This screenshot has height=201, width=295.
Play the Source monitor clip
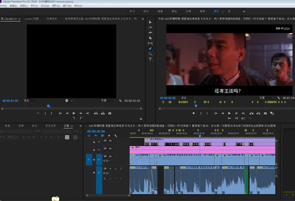click(74, 113)
